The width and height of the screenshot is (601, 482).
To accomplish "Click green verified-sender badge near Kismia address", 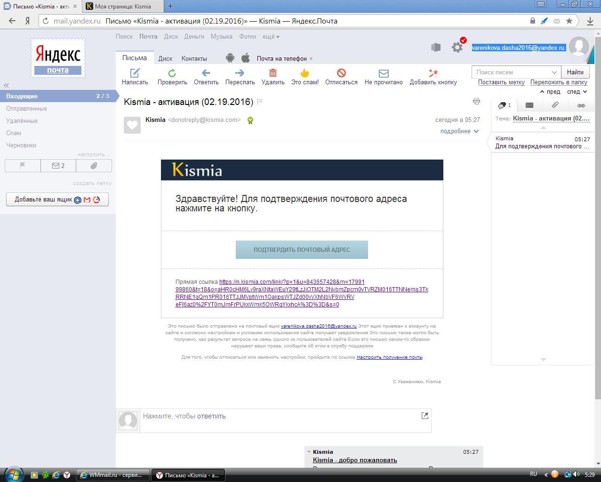I will click(250, 120).
